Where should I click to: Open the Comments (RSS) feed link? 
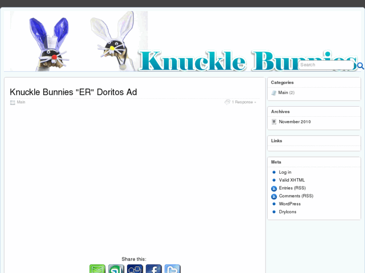click(x=296, y=196)
